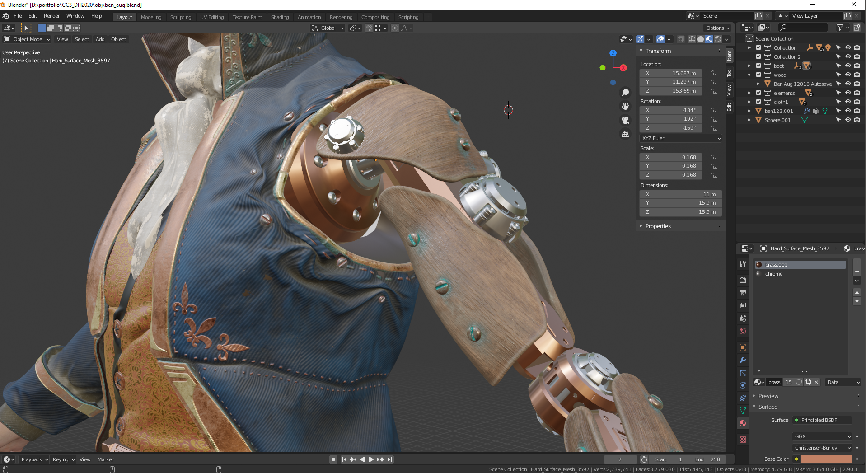Toggle the camera view icon

click(x=625, y=120)
